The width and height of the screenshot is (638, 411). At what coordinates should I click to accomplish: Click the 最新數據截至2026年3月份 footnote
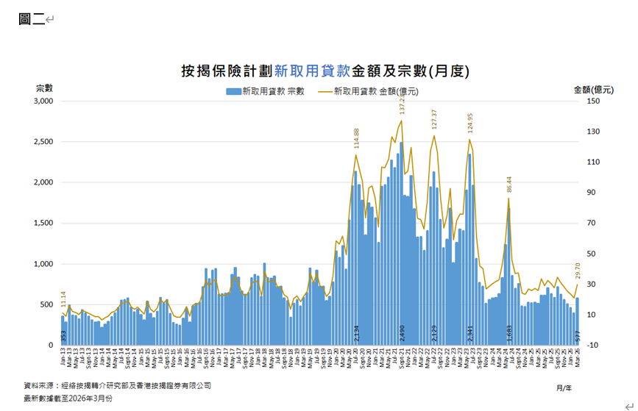pos(68,398)
